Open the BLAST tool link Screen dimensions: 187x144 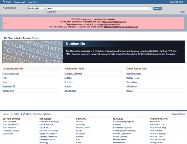pos(68,86)
